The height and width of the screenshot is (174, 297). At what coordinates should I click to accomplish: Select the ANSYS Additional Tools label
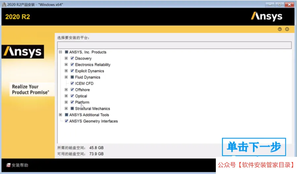89,115
